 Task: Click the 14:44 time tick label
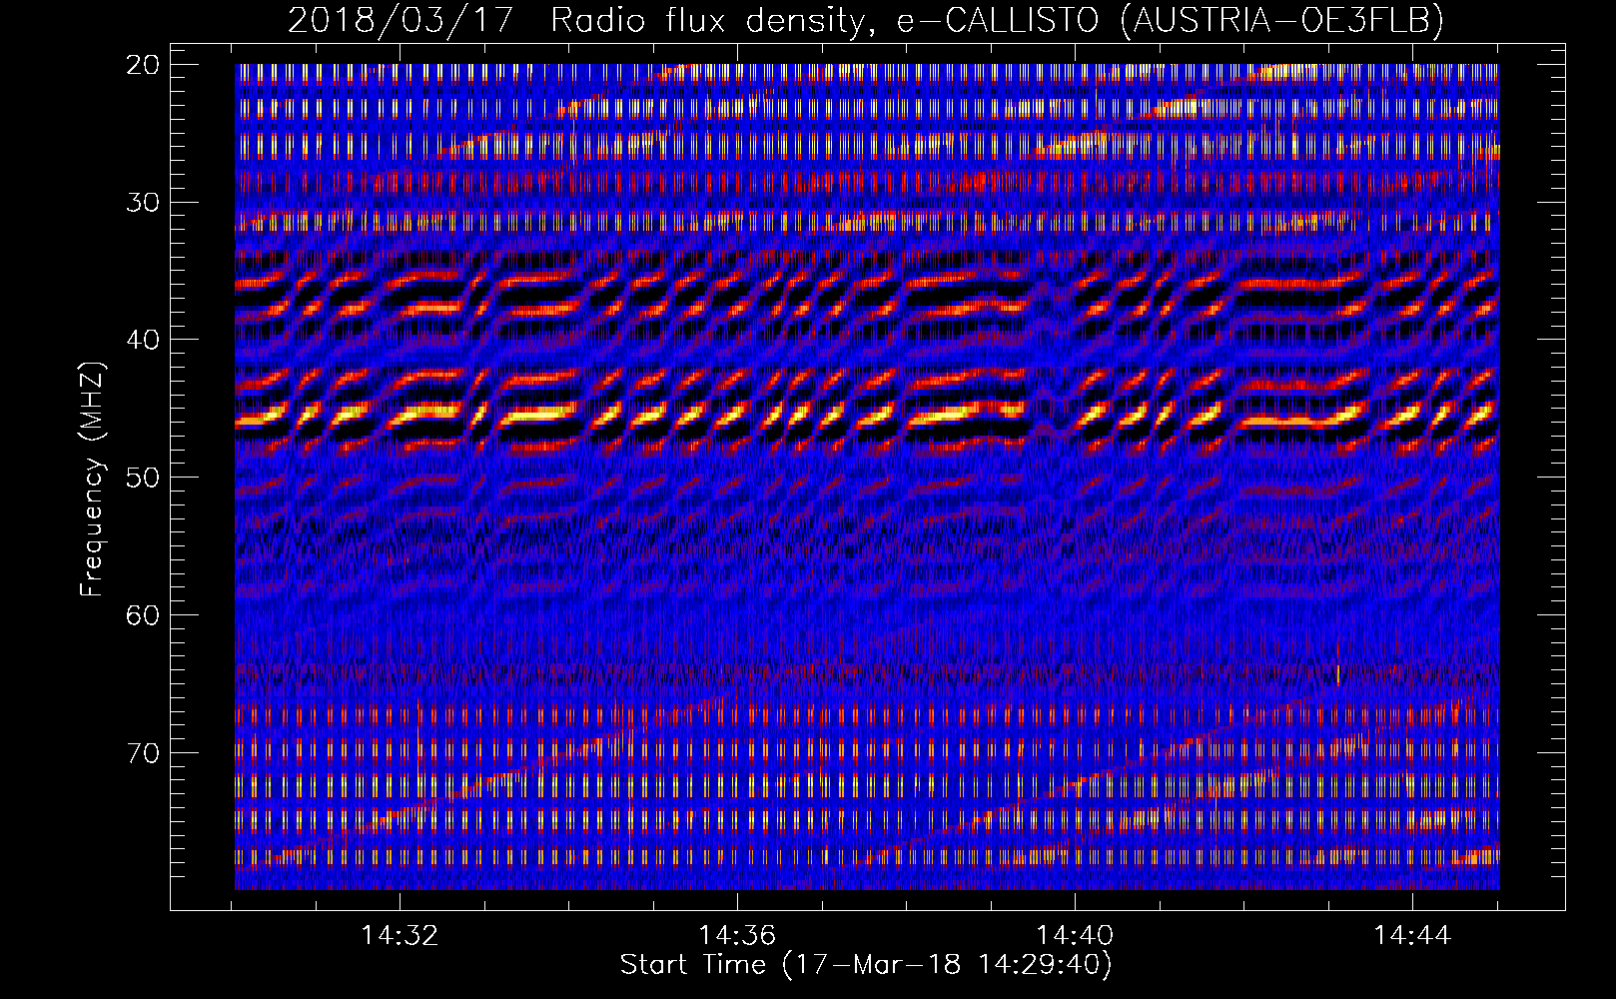coord(1412,936)
